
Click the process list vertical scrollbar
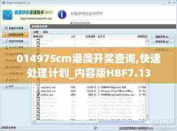coord(147,80)
